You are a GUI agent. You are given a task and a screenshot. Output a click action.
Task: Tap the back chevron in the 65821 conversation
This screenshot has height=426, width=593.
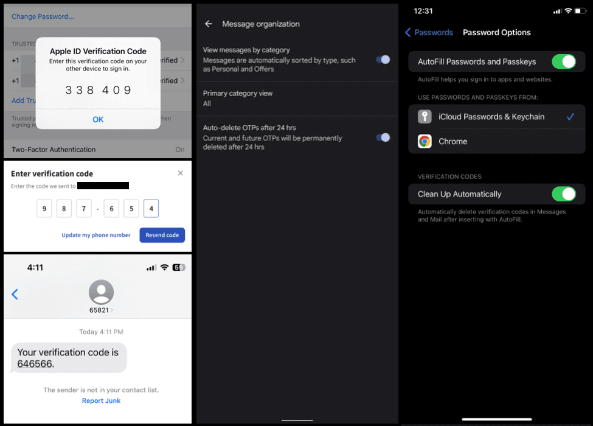pos(15,294)
